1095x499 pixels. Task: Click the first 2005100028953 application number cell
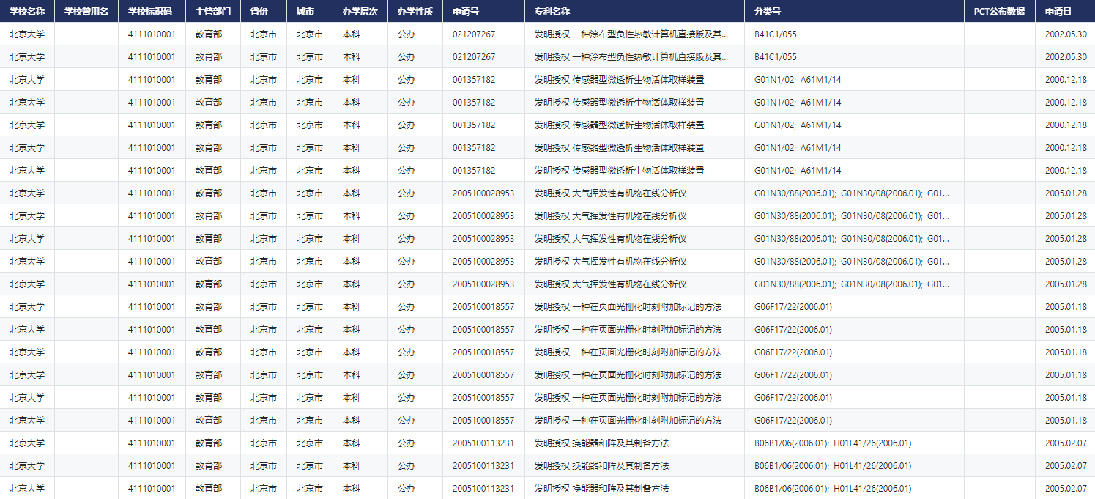483,193
